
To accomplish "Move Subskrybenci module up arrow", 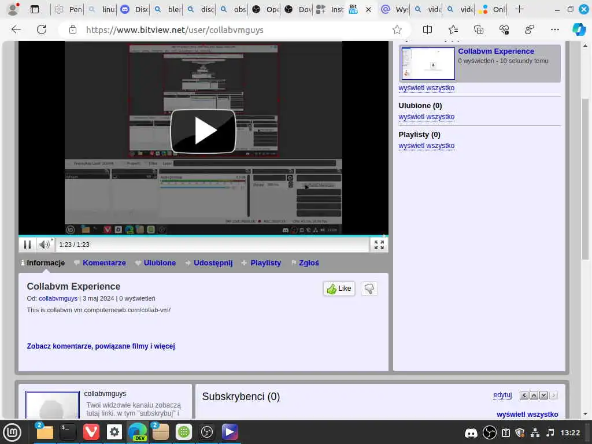I will [x=534, y=395].
